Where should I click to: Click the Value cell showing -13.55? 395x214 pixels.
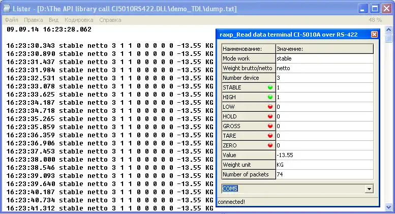tap(324, 155)
